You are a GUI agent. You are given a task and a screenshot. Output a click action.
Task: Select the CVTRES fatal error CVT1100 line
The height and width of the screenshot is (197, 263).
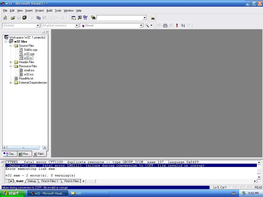[102, 162]
